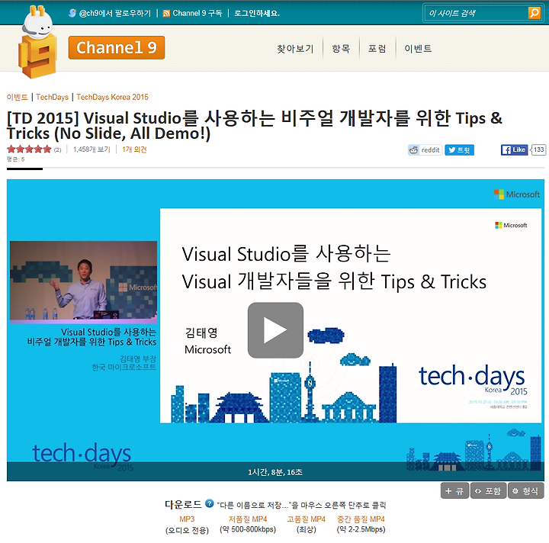Open the 형식 format button
This screenshot has height=543, width=549.
tap(525, 491)
